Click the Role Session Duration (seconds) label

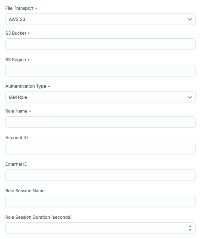(39, 217)
